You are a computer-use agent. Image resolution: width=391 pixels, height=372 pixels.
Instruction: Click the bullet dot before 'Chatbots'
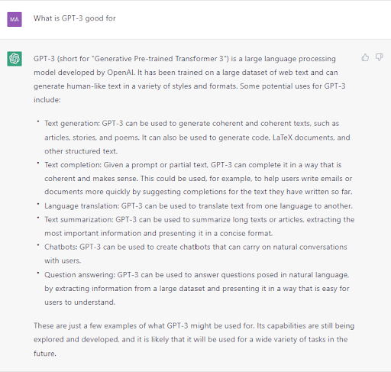(38, 245)
